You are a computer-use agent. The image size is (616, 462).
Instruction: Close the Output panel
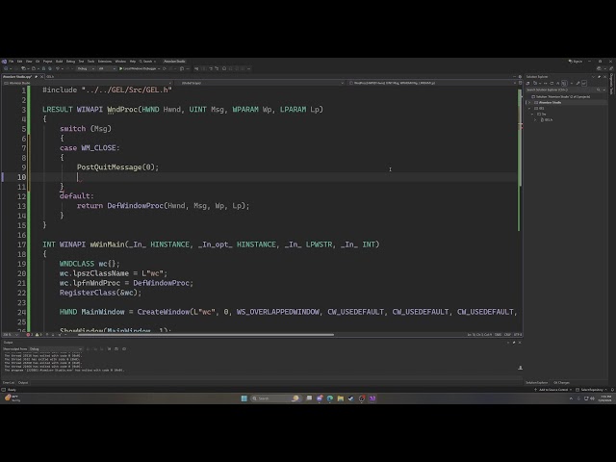[x=520, y=343]
